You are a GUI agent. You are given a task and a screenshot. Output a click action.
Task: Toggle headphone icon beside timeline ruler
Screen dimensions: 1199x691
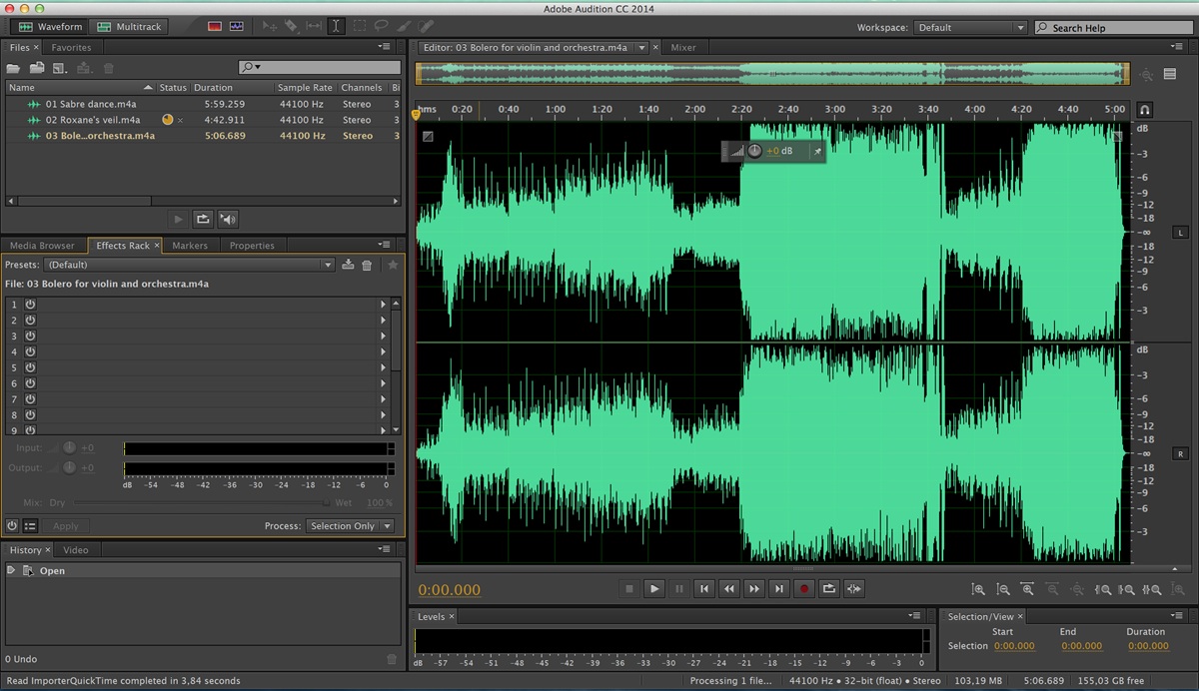pyautogui.click(x=1145, y=109)
